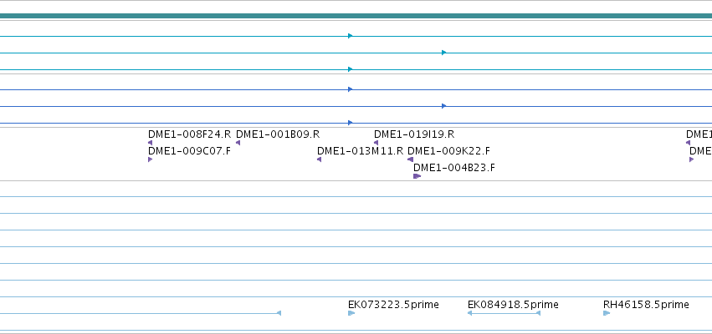Click the arrowhead glyph under DME1-013M11.R

(x=320, y=159)
